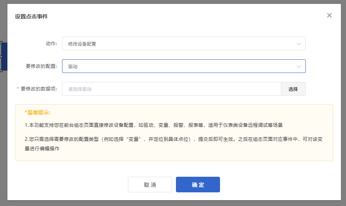
Task: Click the chevron arrow beside 驱动
Action: click(299, 66)
